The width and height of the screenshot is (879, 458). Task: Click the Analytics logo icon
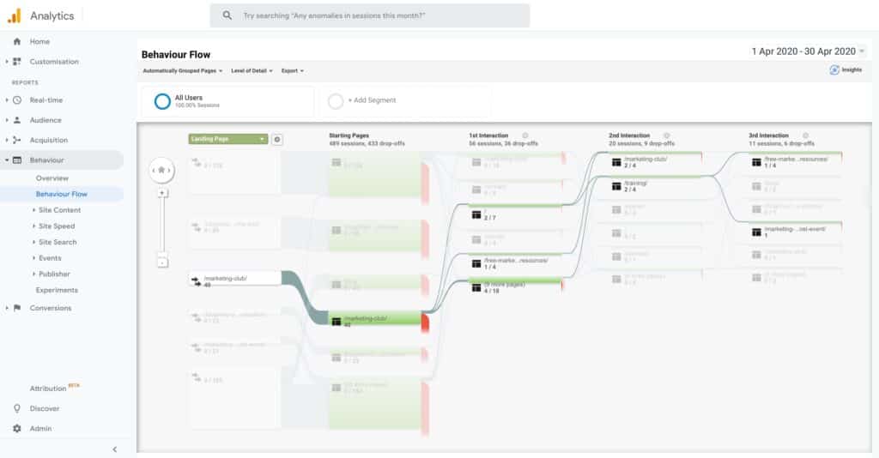click(x=14, y=15)
